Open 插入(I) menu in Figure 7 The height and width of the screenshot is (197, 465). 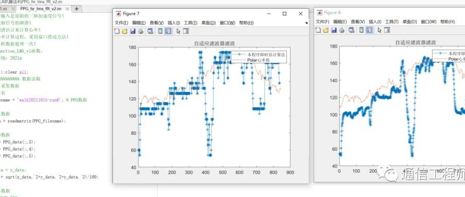[174, 23]
